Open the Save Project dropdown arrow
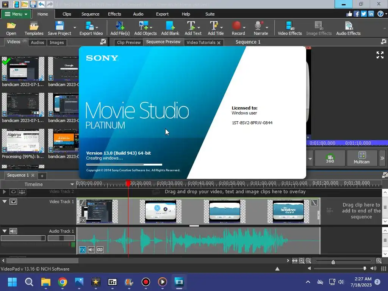 tap(75, 27)
